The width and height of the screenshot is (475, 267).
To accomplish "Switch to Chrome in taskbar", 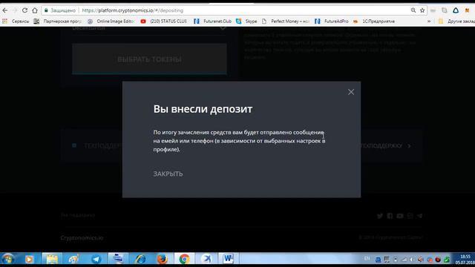I will tap(184, 259).
